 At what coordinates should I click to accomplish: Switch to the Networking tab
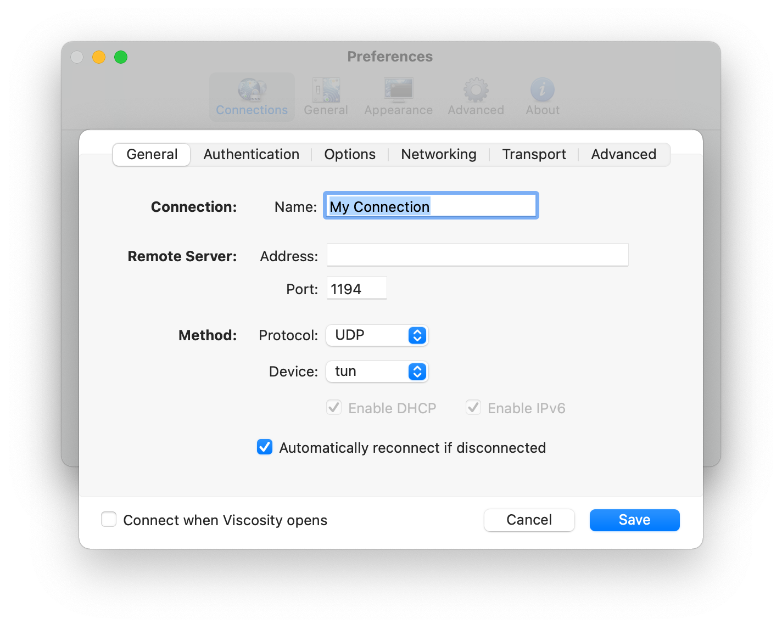coord(439,154)
